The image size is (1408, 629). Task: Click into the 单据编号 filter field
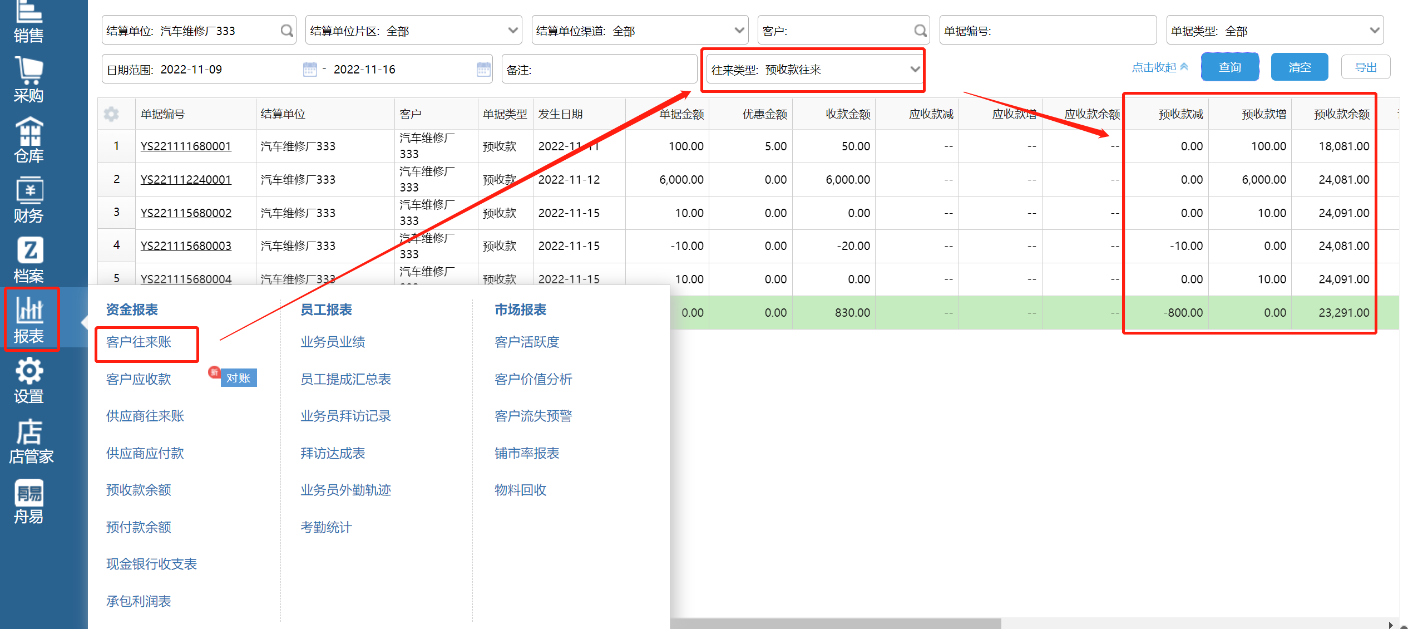coord(1048,31)
